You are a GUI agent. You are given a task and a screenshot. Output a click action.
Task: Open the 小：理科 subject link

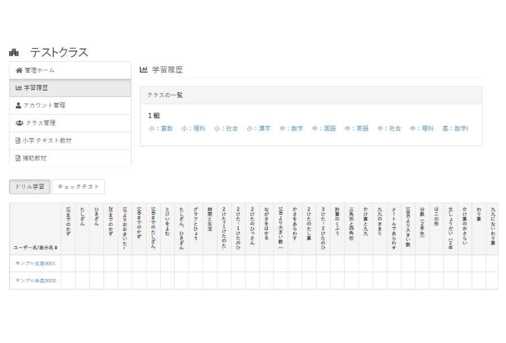coord(193,129)
